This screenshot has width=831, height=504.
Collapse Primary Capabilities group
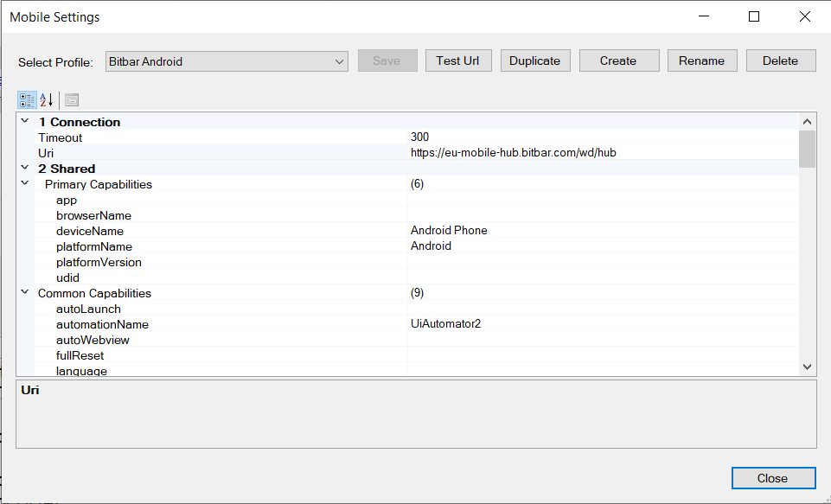pyautogui.click(x=25, y=184)
